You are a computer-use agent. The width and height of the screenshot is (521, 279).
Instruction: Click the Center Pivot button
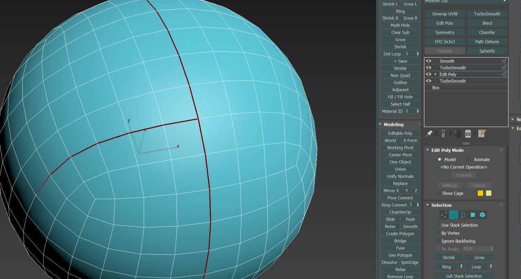(400, 155)
